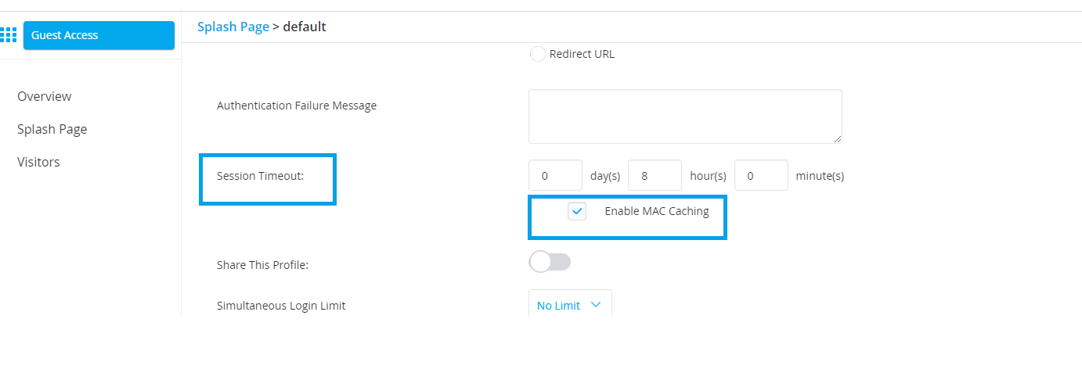Open the Simultaneous Login Limit dropdown
The width and height of the screenshot is (1082, 387).
[x=570, y=305]
